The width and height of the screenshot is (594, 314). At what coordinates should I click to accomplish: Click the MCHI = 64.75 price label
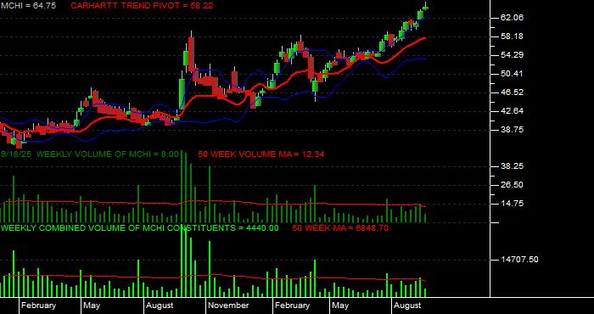[x=28, y=6]
